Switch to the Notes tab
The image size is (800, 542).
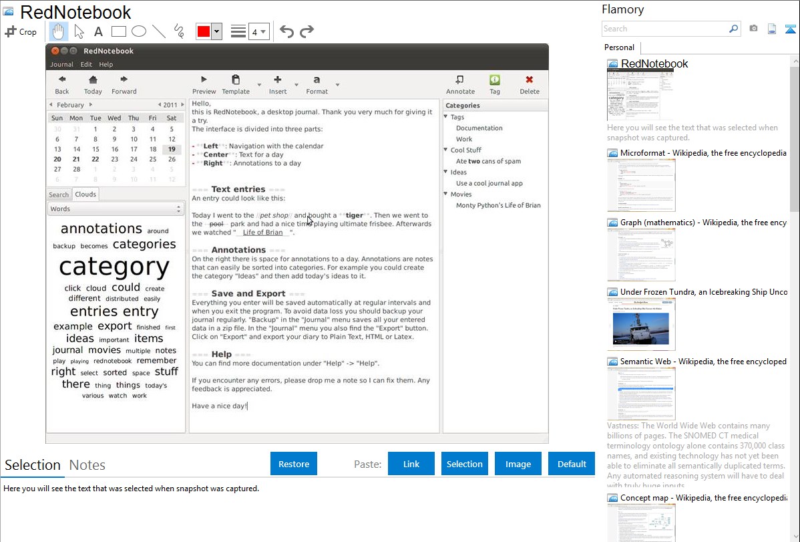pyautogui.click(x=87, y=465)
